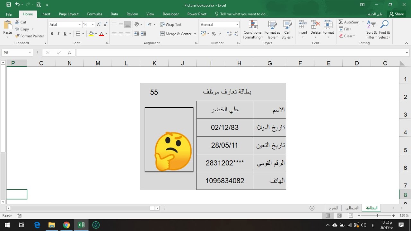This screenshot has width=411, height=231.
Task: Align text to the left
Action: tap(114, 34)
